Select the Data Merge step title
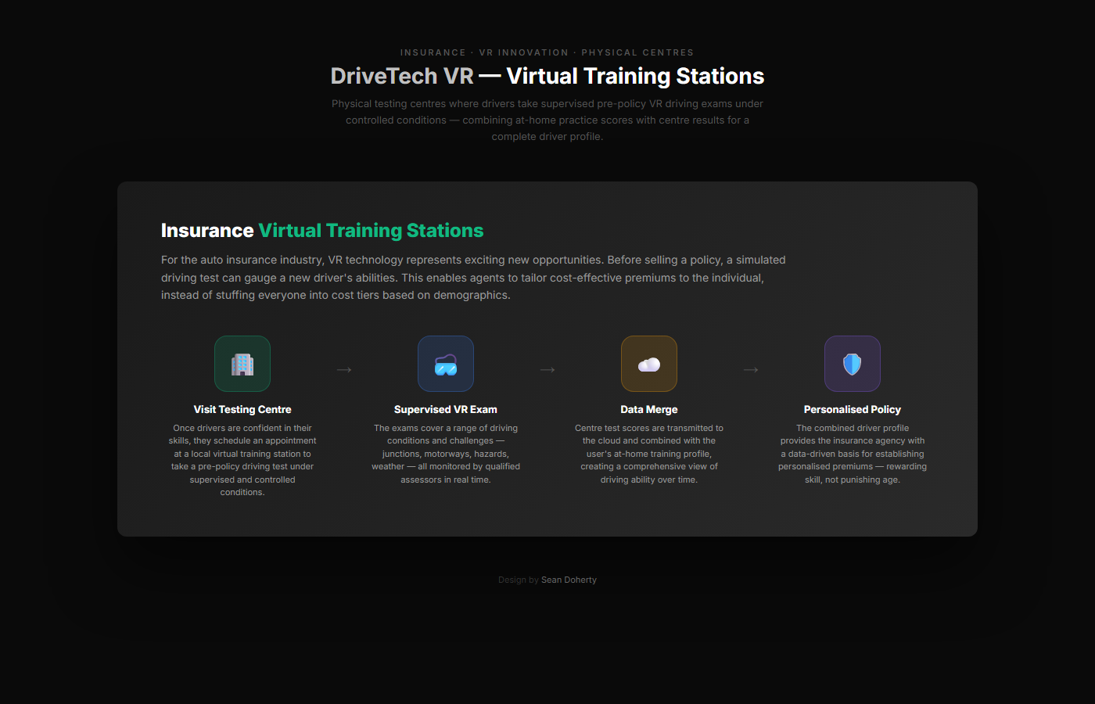The width and height of the screenshot is (1095, 704). click(649, 408)
